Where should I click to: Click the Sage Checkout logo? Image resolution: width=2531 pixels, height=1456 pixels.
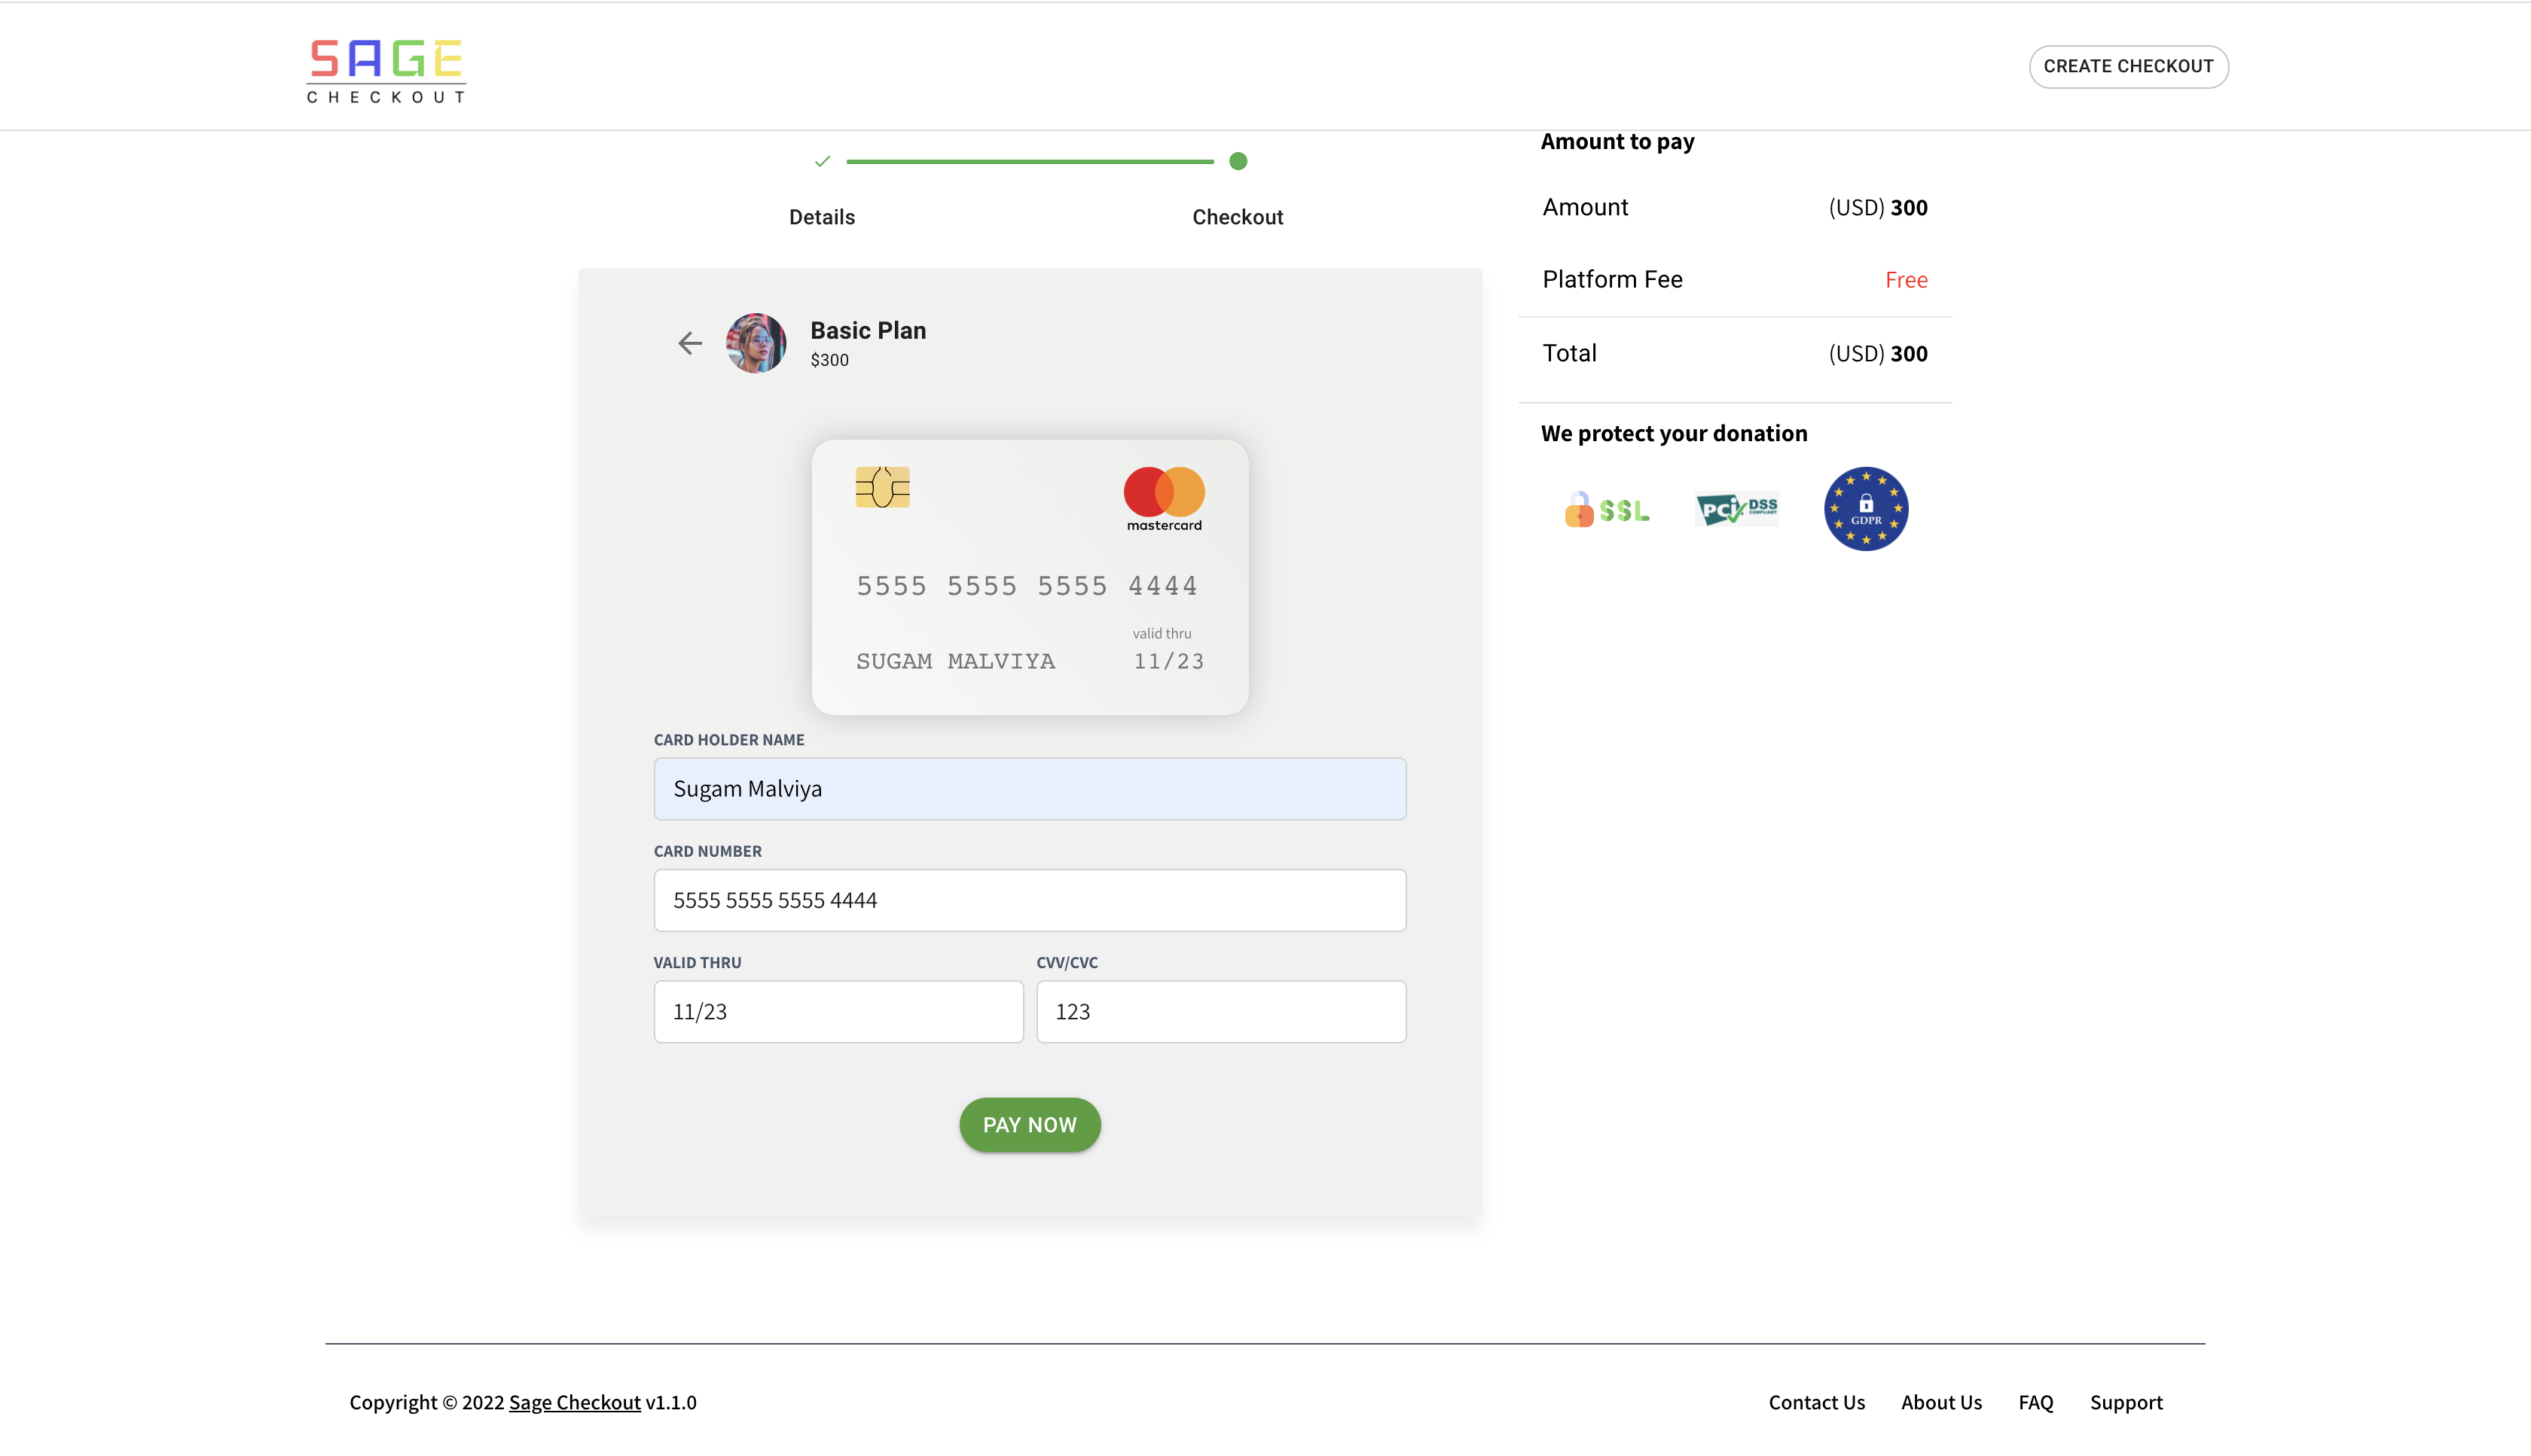point(386,71)
